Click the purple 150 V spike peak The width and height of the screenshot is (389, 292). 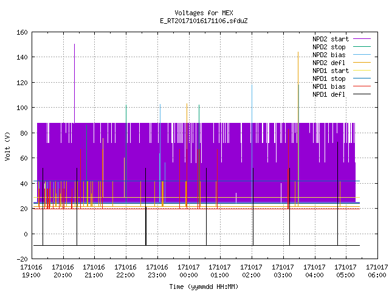[74, 44]
